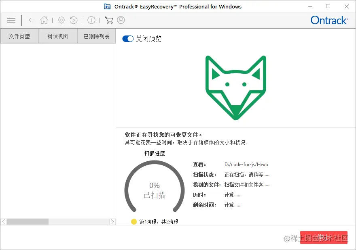
Task: Click the 扫描文件和文件夹 text
Action: 248,185
